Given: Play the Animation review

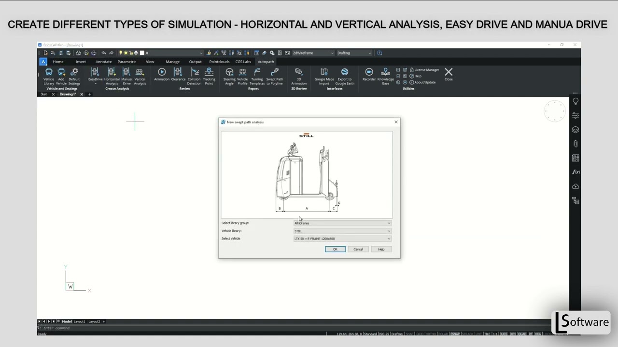Looking at the screenshot, I should [162, 74].
